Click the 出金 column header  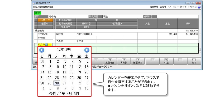(x=167, y=24)
